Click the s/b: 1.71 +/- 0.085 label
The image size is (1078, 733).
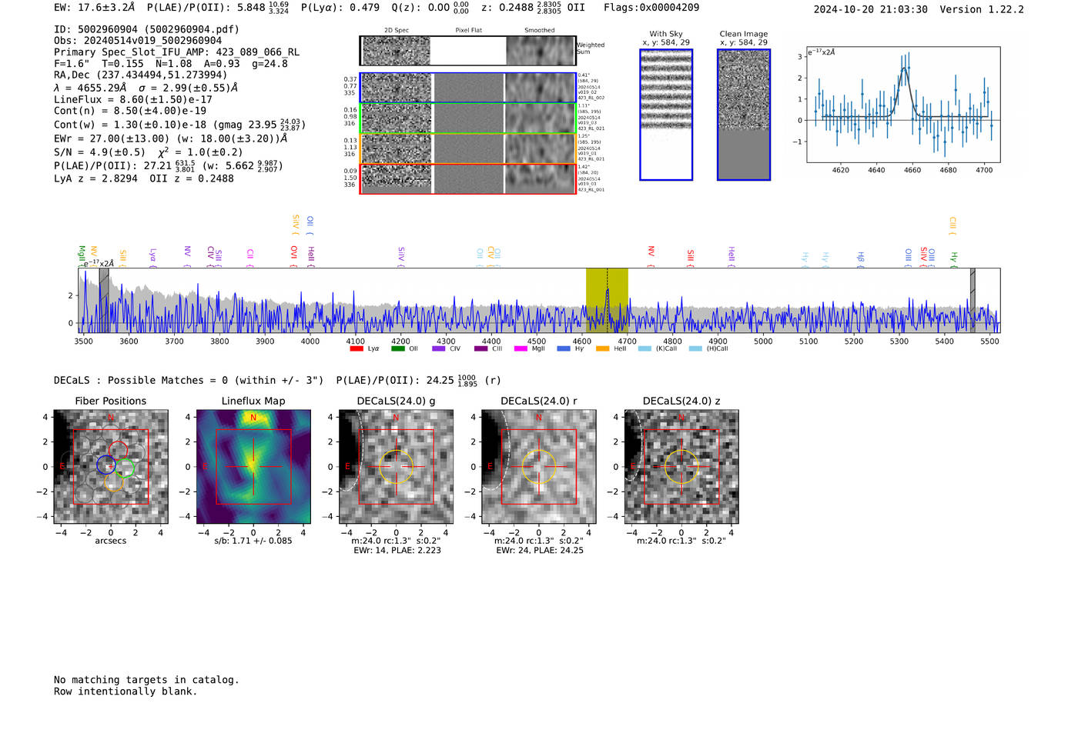pos(253,541)
